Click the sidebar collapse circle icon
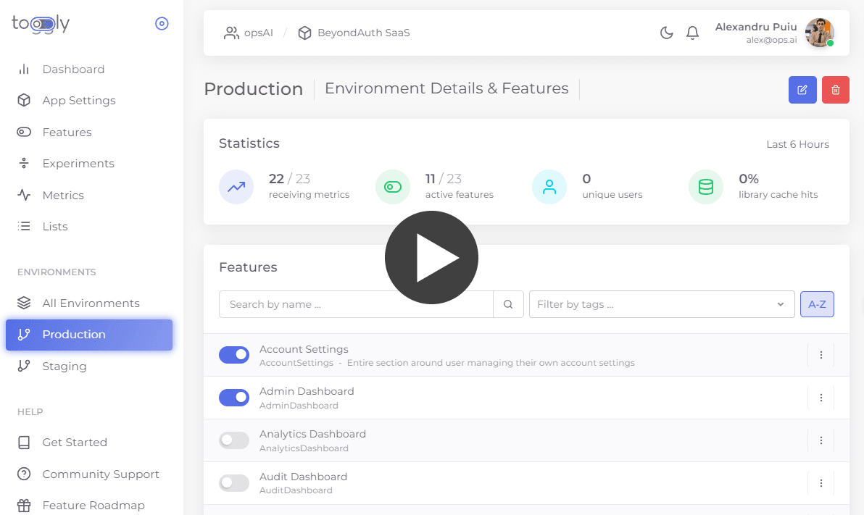The width and height of the screenshot is (864, 515). click(x=162, y=24)
